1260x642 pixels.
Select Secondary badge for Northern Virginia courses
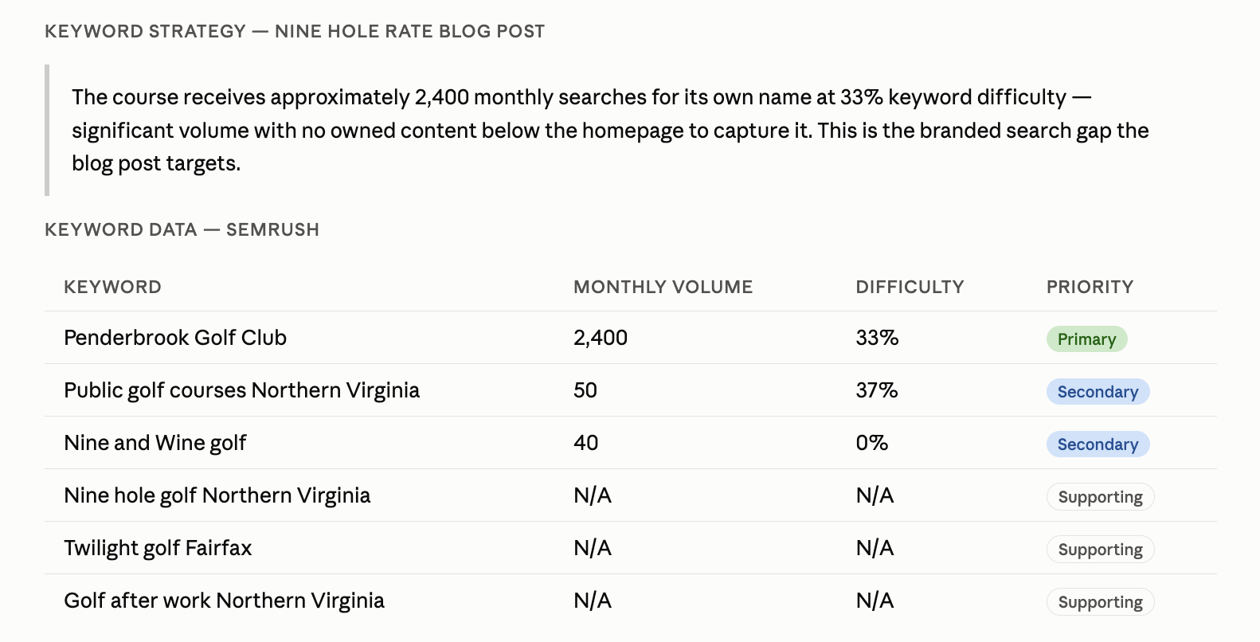tap(1098, 391)
